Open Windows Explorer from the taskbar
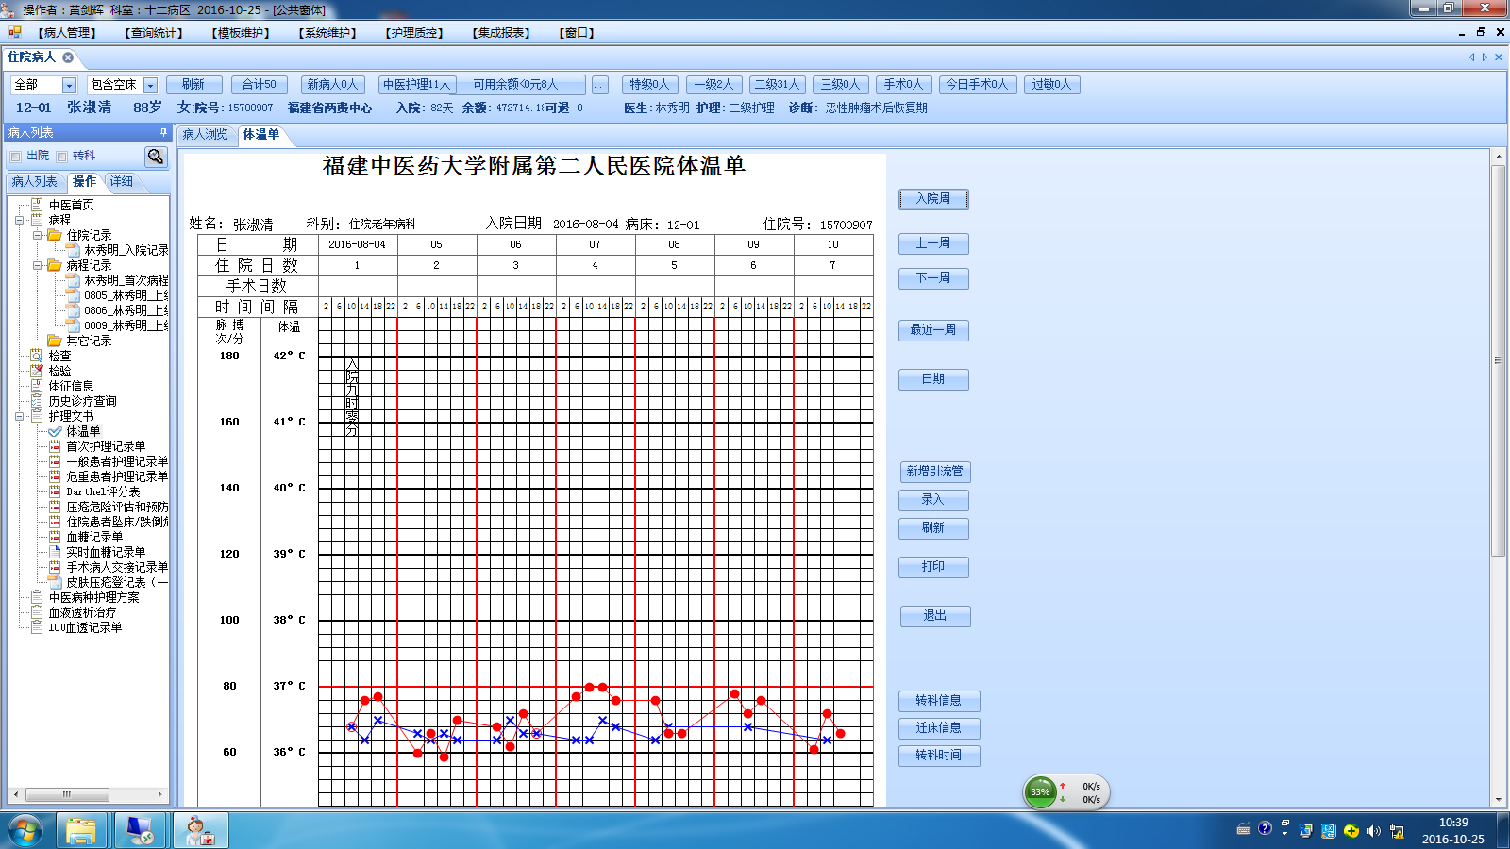This screenshot has width=1510, height=849. pos(81,830)
